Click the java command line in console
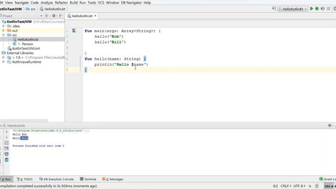 pyautogui.click(x=51, y=131)
